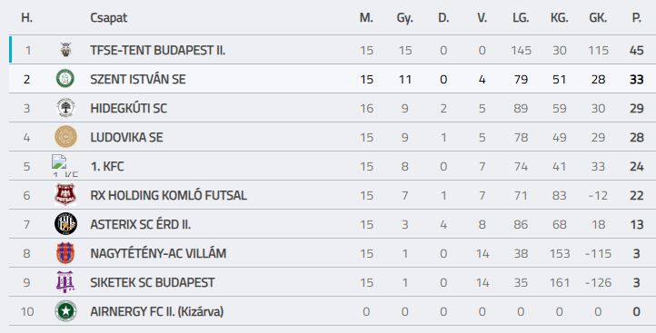
Task: Click the RX Holding Komló Futsal crest
Action: pos(65,194)
